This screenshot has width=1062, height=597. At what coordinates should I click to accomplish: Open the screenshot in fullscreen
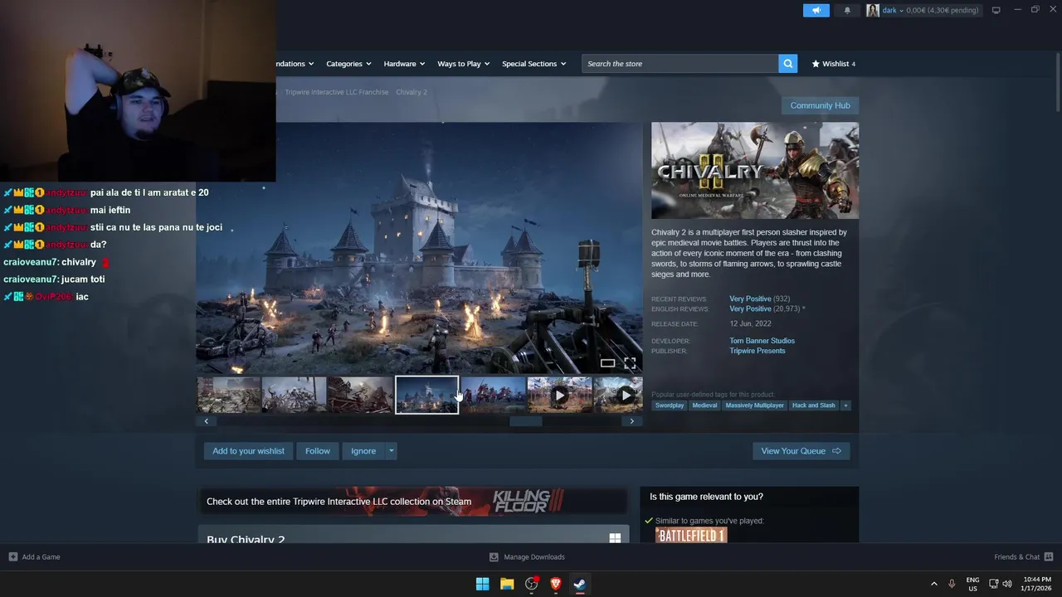630,363
